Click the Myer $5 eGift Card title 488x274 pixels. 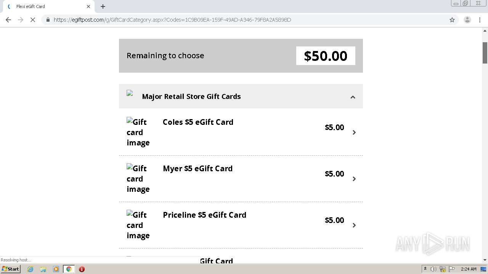point(197,169)
